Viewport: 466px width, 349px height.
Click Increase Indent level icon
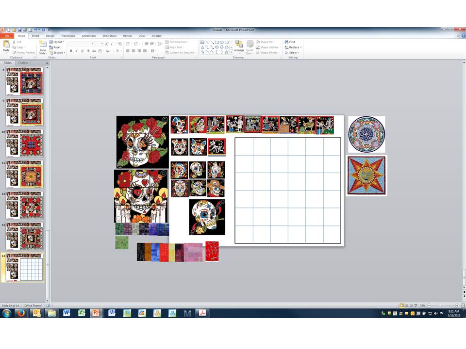(x=152, y=44)
